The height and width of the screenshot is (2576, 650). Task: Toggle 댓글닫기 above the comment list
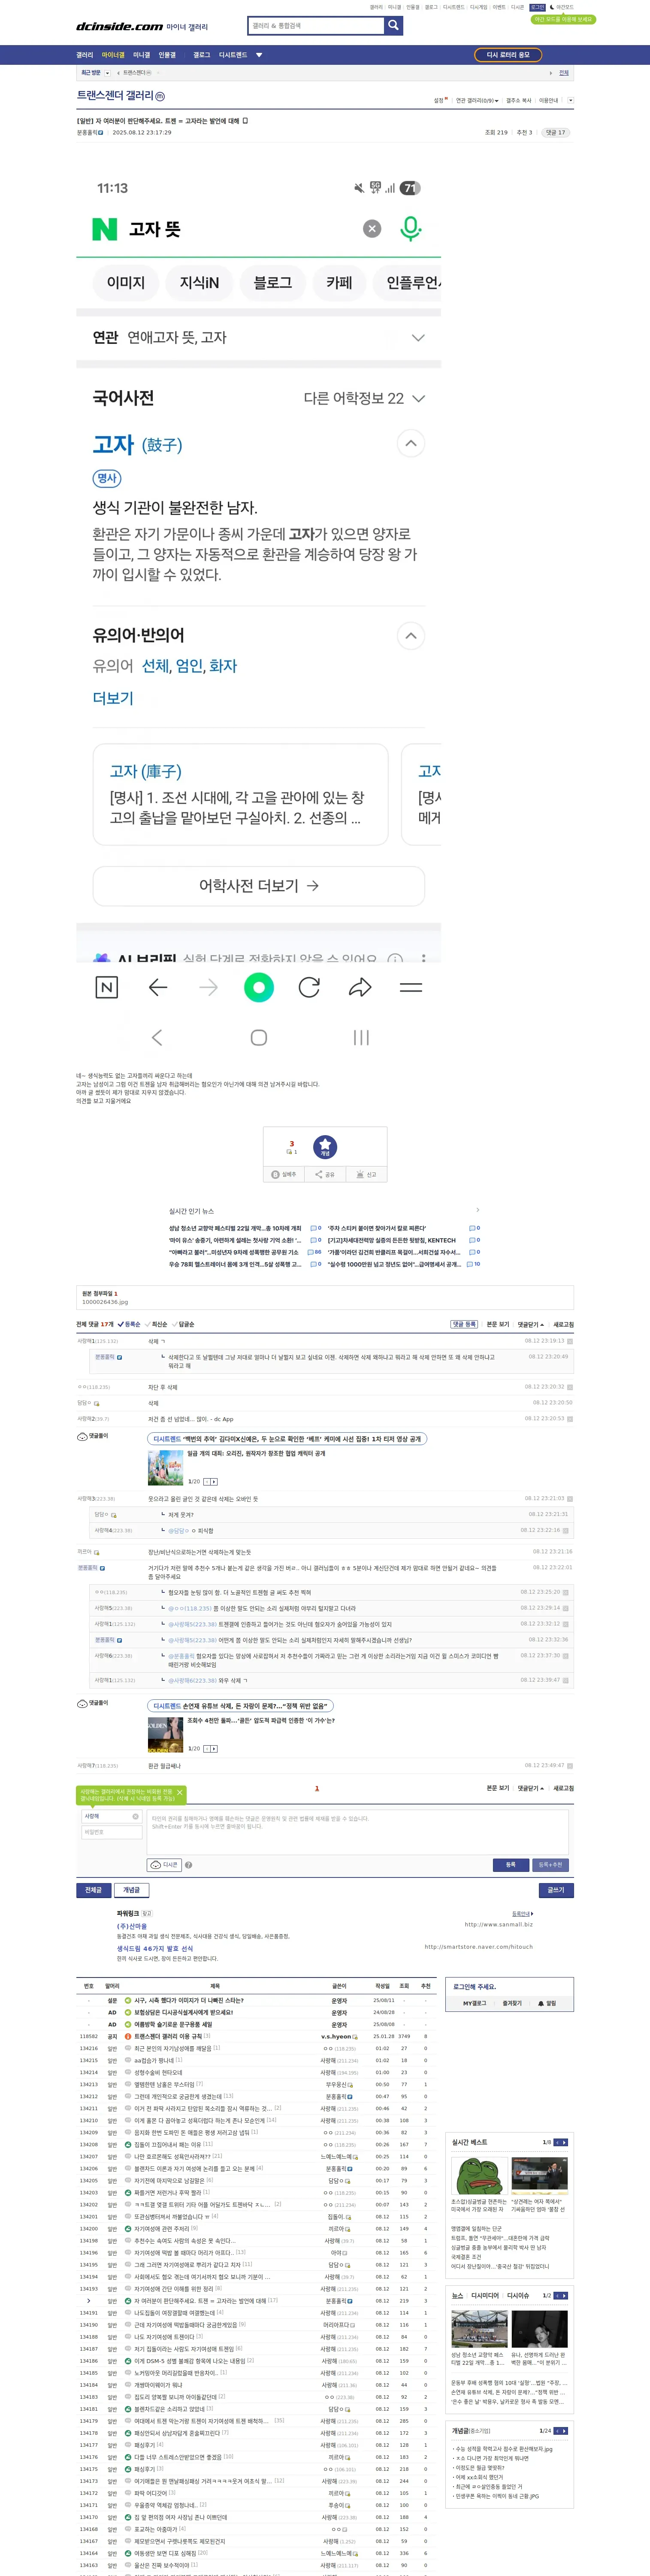click(x=531, y=1325)
